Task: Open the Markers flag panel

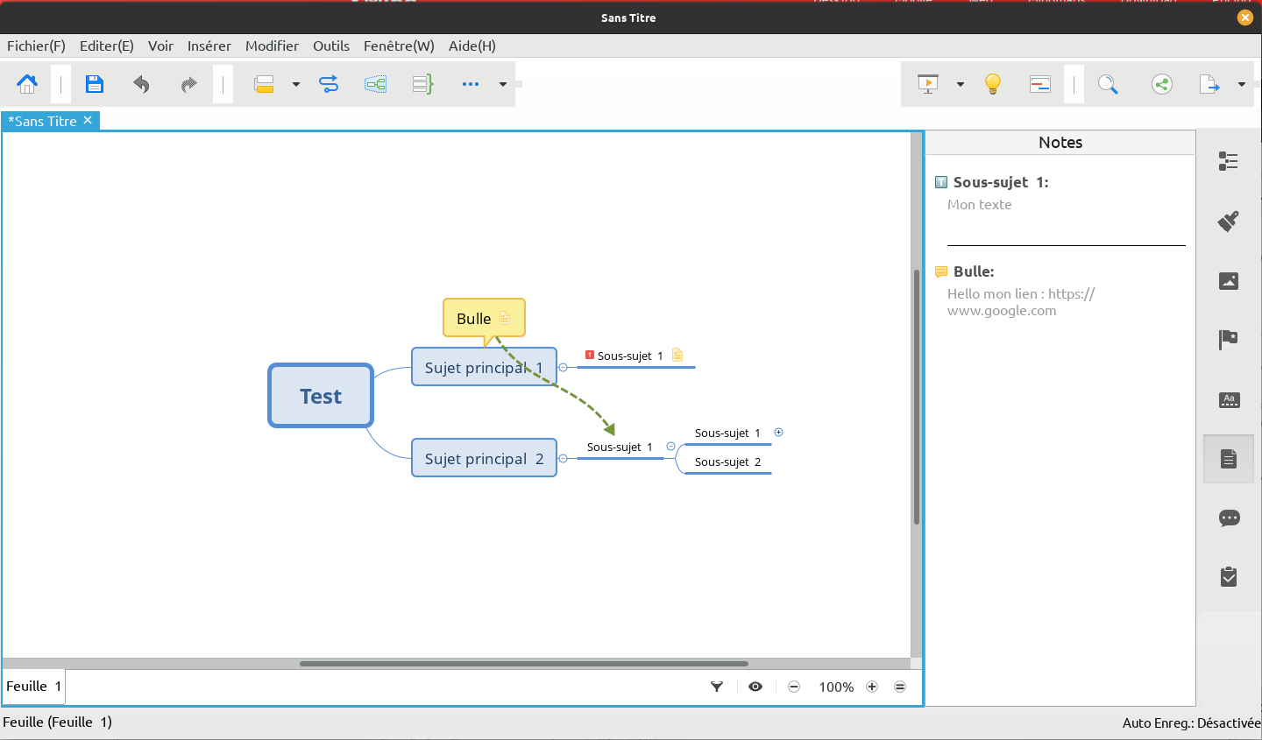Action: (x=1229, y=340)
